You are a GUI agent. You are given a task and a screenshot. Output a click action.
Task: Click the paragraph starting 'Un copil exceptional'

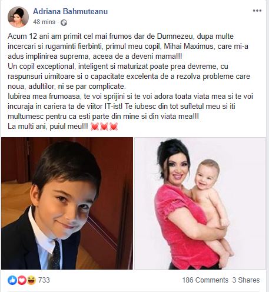129,77
